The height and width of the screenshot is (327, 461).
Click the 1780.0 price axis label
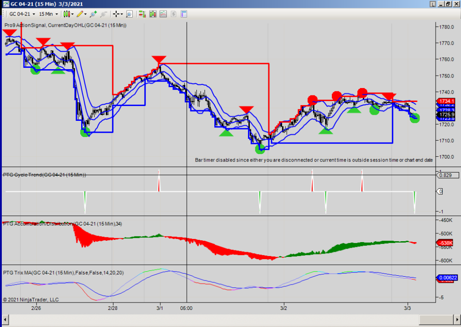click(446, 27)
